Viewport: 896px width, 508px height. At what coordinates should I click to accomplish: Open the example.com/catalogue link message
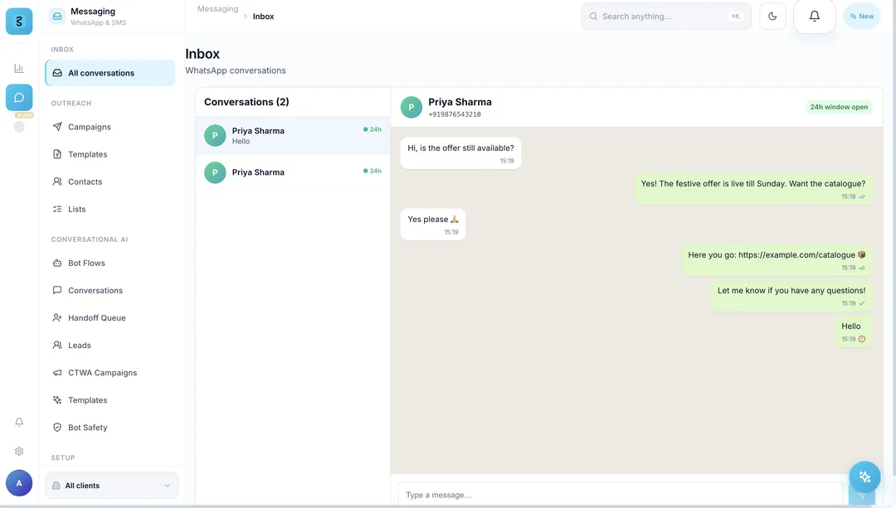point(777,260)
